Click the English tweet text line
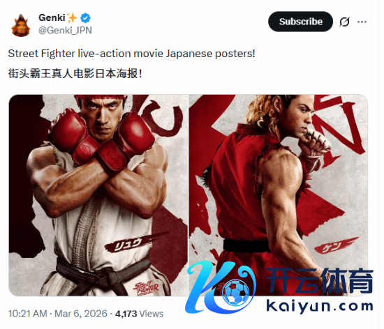 (x=131, y=54)
